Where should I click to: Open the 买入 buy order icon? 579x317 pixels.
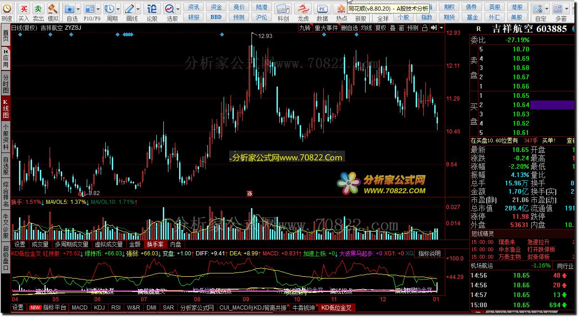click(x=24, y=8)
